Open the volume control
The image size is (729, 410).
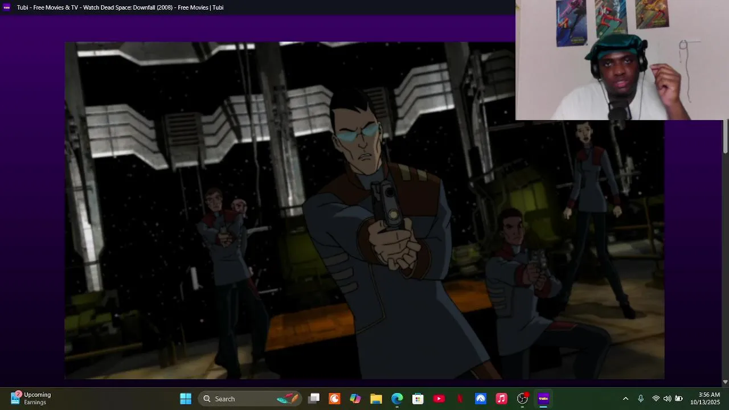point(667,399)
